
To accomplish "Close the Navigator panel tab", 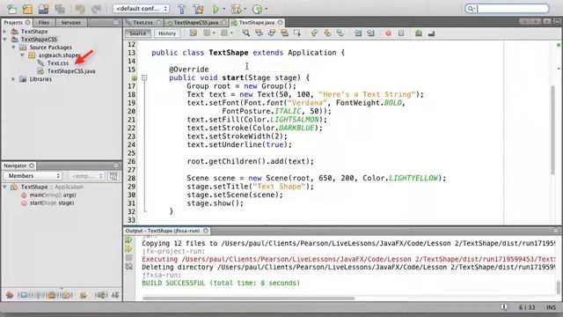I will point(32,166).
